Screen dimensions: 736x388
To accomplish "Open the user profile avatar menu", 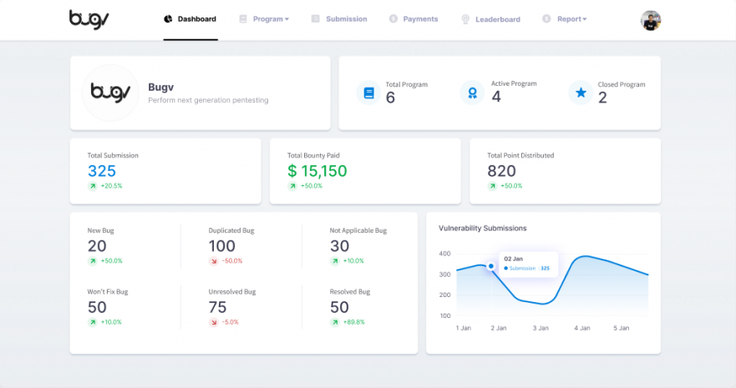I will [x=650, y=20].
